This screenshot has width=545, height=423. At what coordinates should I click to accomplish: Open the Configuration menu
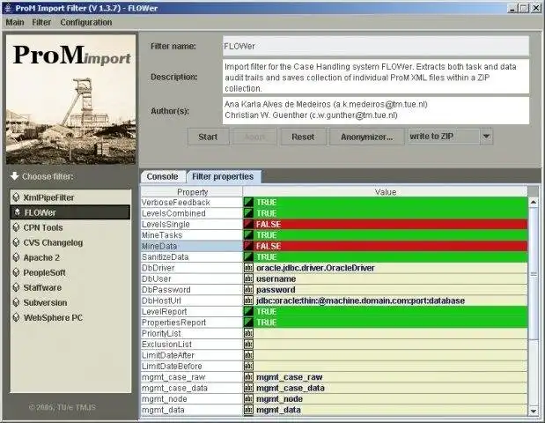(86, 22)
